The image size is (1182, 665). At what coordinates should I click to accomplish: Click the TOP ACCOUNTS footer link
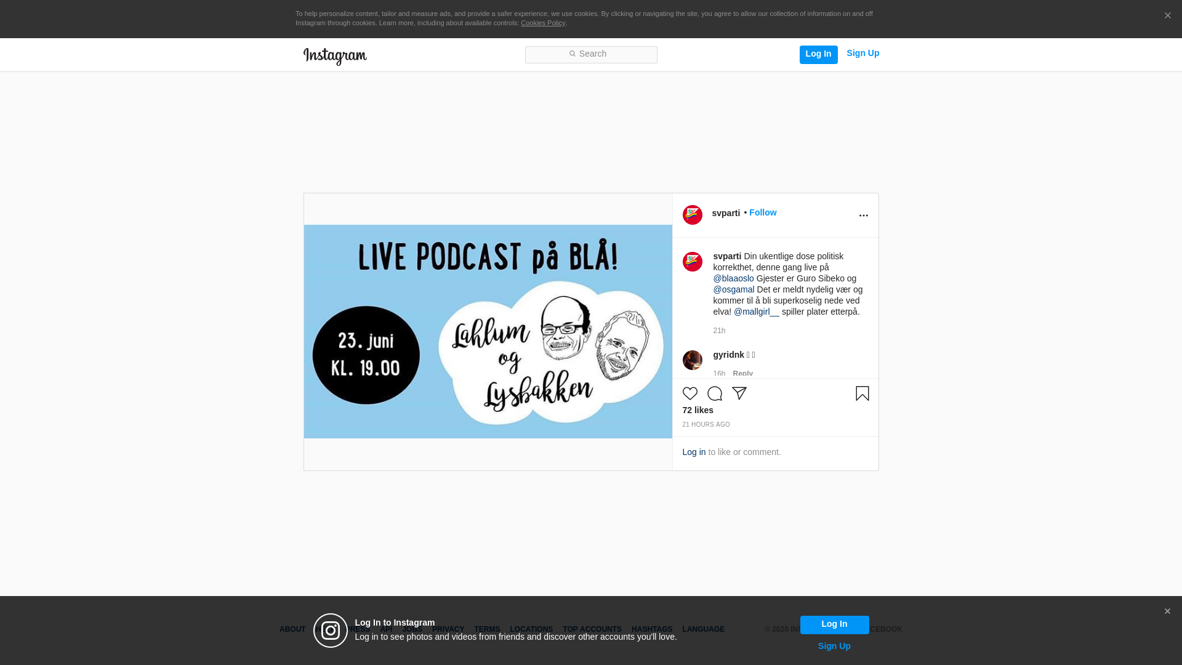(592, 629)
